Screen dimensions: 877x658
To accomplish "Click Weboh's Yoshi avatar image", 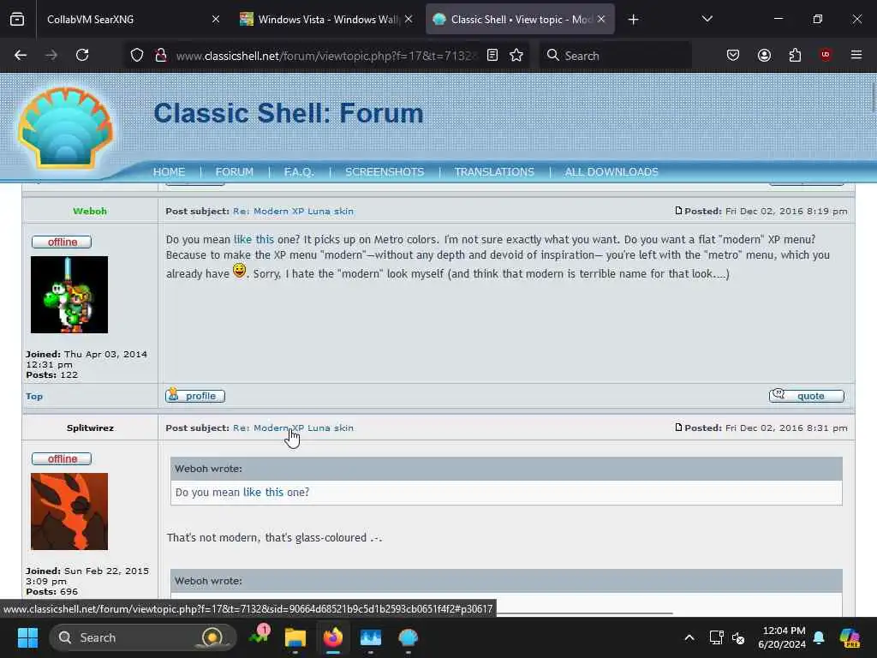I will [69, 295].
